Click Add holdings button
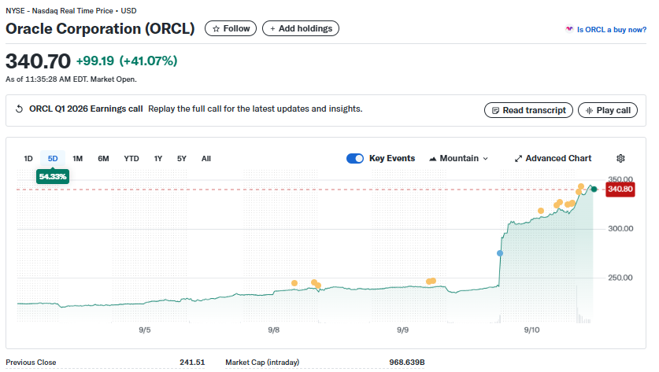Image resolution: width=659 pixels, height=372 pixels. 300,28
